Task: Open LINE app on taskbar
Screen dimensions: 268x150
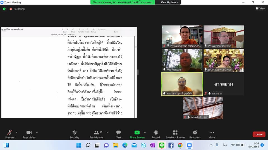Action: coord(162,145)
